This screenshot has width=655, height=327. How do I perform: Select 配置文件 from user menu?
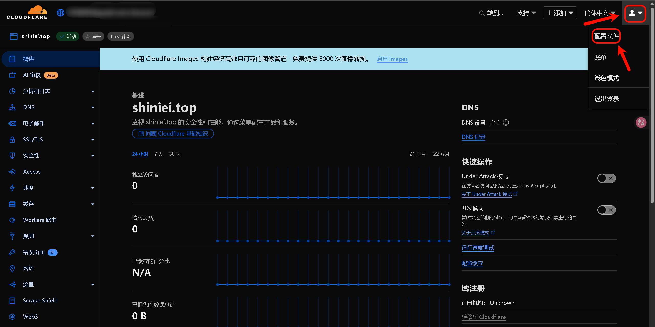click(606, 36)
